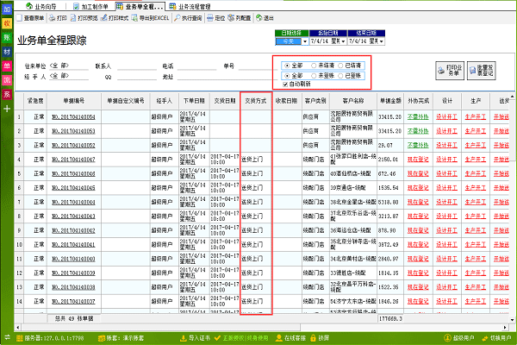
Task: Select second-row 全部 radio beside 未登账
Action: tap(287, 76)
